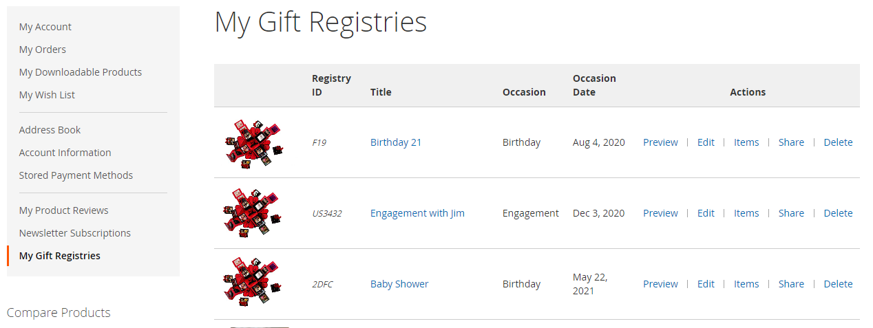
Task: Open the Birthday 21 registry title link
Action: coord(395,142)
